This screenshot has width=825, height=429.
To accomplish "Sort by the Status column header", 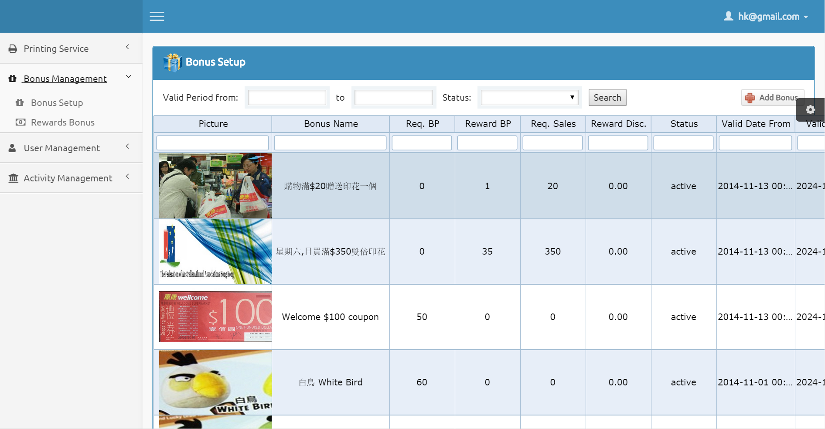I will click(x=684, y=124).
